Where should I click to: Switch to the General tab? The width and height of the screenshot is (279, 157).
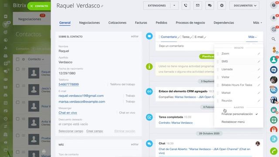point(65,23)
